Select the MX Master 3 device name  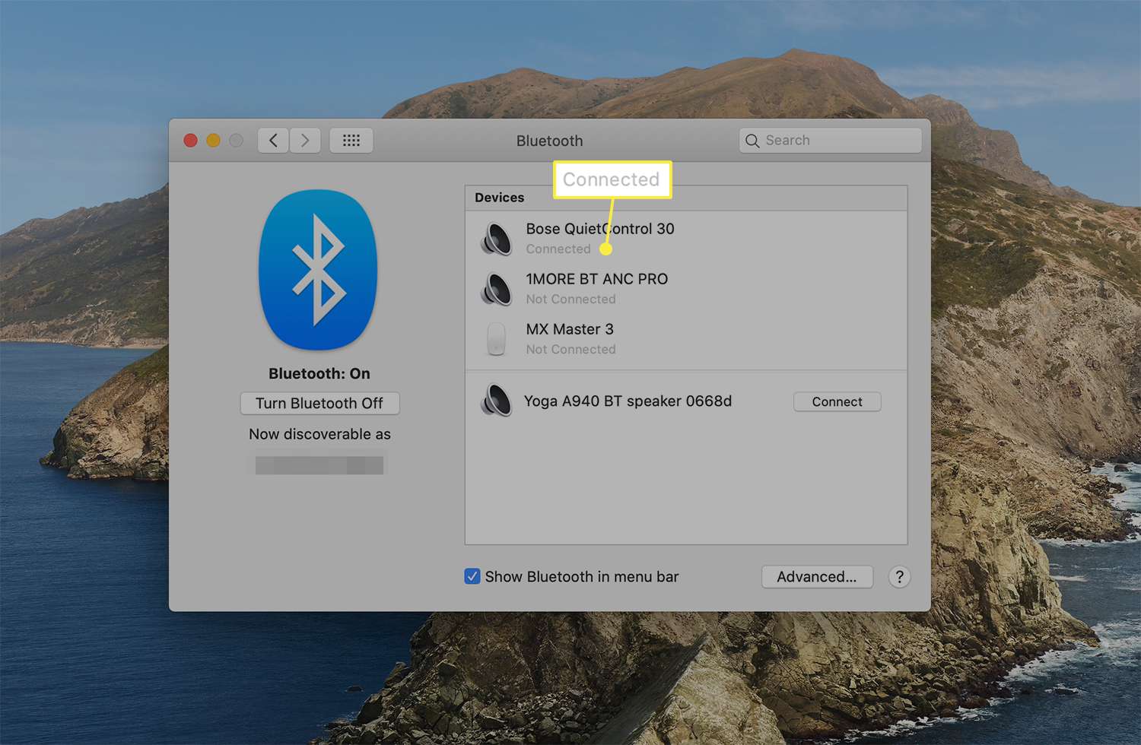[x=570, y=329]
